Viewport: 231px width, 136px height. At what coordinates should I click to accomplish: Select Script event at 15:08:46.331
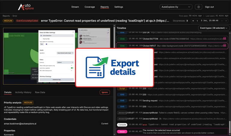point(172,88)
